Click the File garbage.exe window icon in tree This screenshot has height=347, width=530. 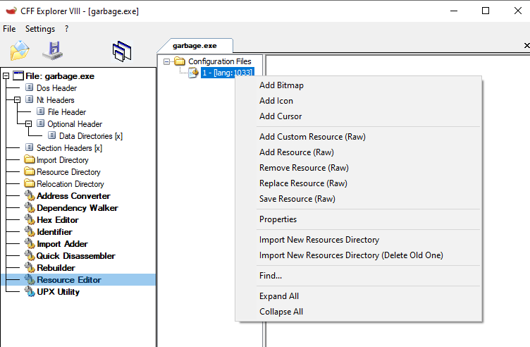[18, 75]
